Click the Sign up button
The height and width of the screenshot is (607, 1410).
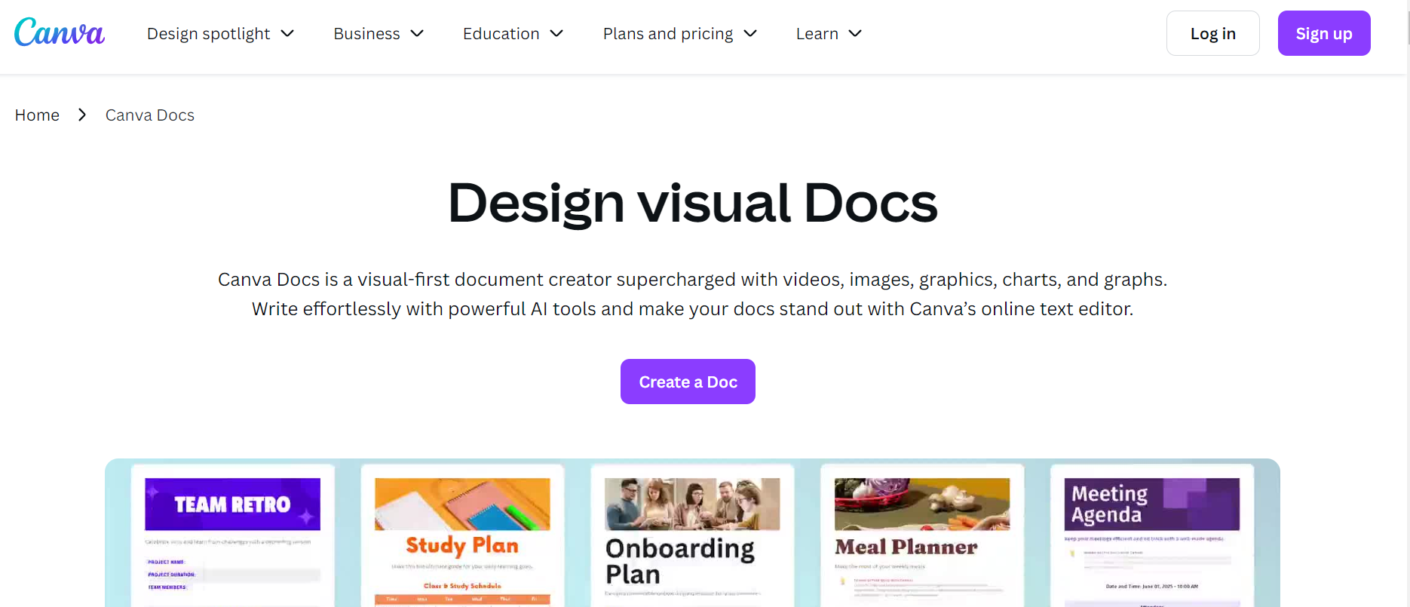coord(1324,33)
